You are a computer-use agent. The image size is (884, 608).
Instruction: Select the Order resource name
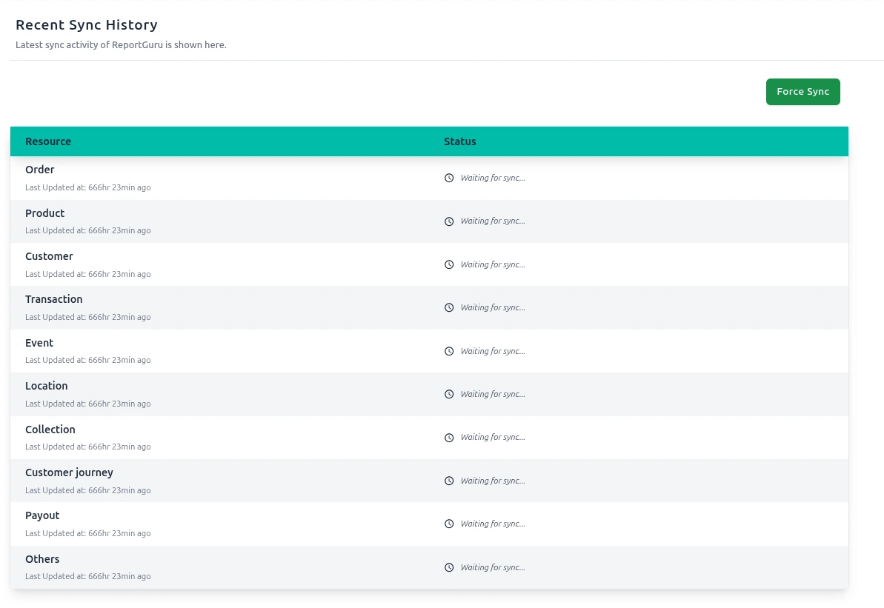tap(40, 170)
